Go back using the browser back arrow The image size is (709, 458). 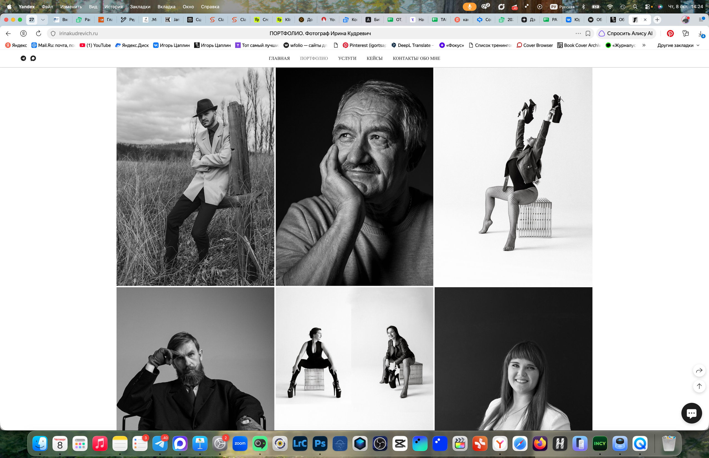pos(8,33)
